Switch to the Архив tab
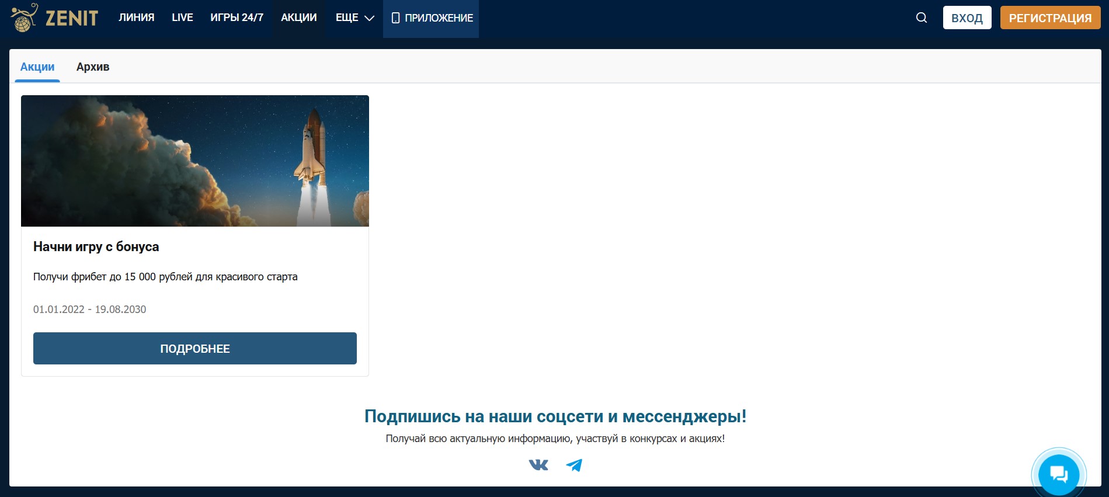The height and width of the screenshot is (497, 1109). (x=93, y=67)
